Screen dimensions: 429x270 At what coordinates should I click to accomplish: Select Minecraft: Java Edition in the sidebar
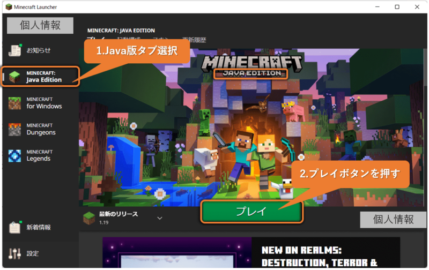click(x=41, y=77)
